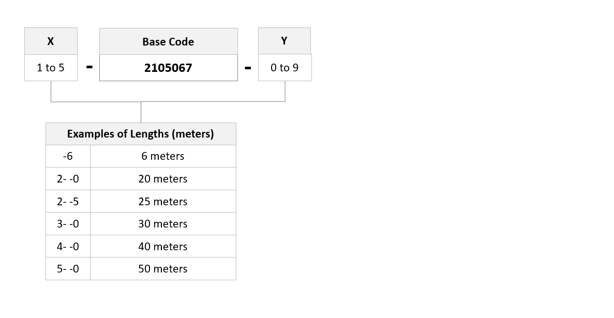Click the Y header cell
The height and width of the screenshot is (318, 614).
click(284, 41)
